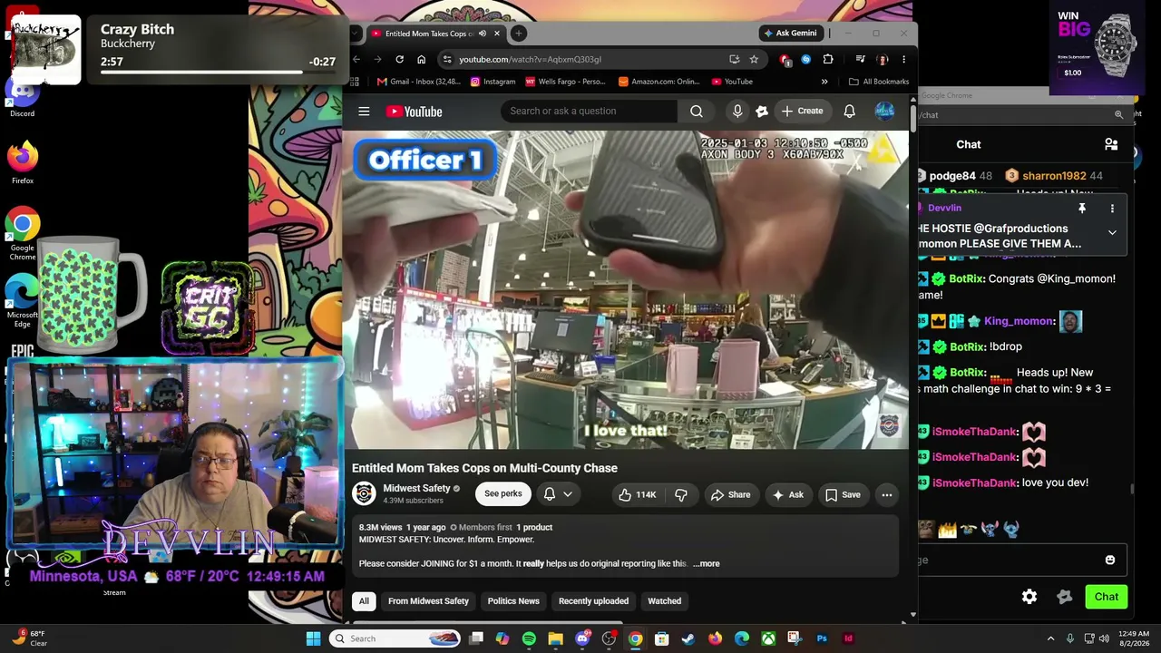This screenshot has height=653, width=1161.
Task: Open Chrome extensions puzzle icon
Action: 828,59
